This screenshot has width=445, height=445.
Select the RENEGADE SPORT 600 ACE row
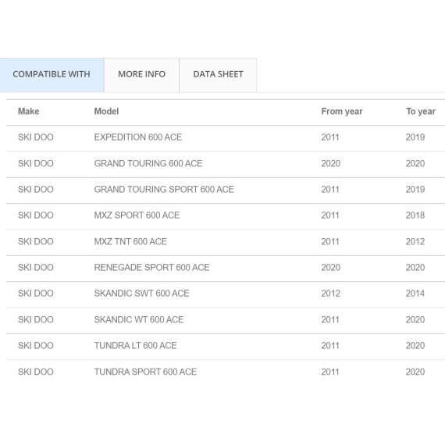(226, 269)
